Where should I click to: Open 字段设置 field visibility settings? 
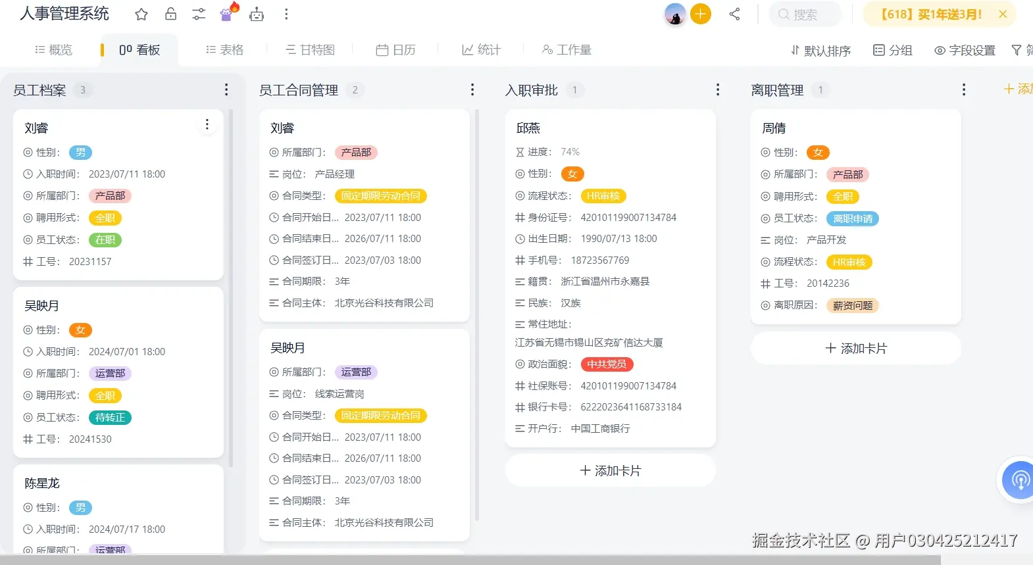pyautogui.click(x=965, y=51)
